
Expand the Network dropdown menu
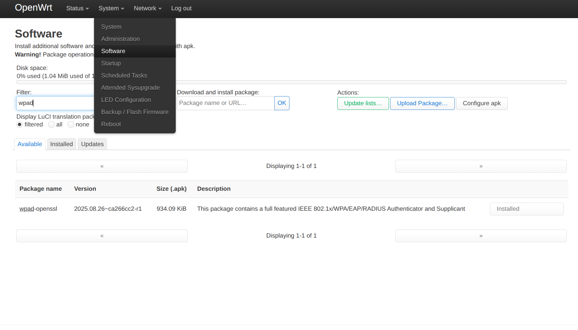148,8
